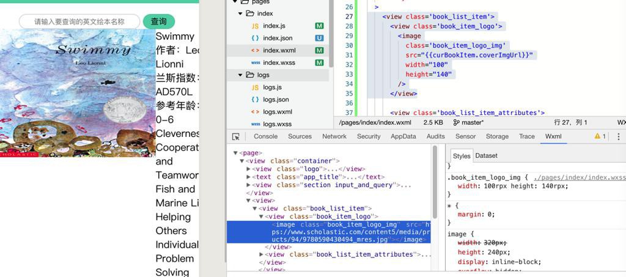The height and width of the screenshot is (277, 626).
Task: Click the code icon beside index.wxml
Action: 255,51
